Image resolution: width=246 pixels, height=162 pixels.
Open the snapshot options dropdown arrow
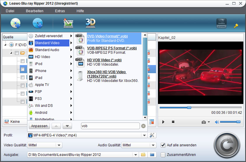point(209,122)
